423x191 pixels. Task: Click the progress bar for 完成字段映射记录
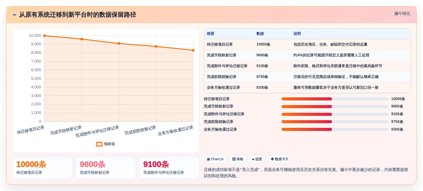coord(335,107)
